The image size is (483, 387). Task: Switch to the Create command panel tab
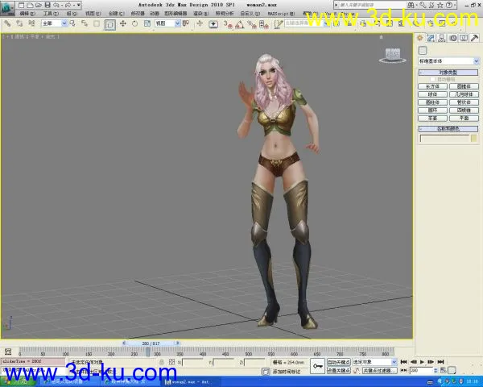[420, 38]
